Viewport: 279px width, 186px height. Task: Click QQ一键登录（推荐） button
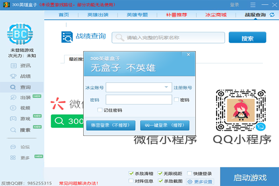click(x=165, y=125)
